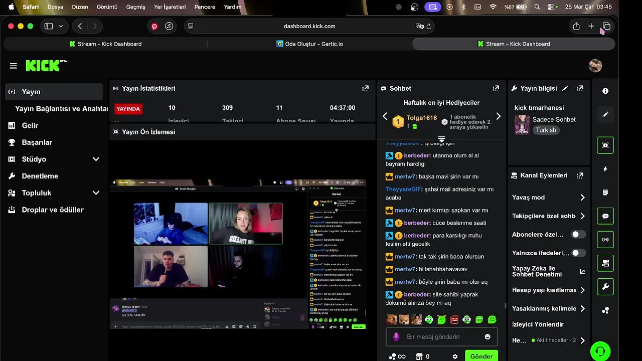Click the purple microphone icon in message box
This screenshot has height=361, width=642.
396,337
